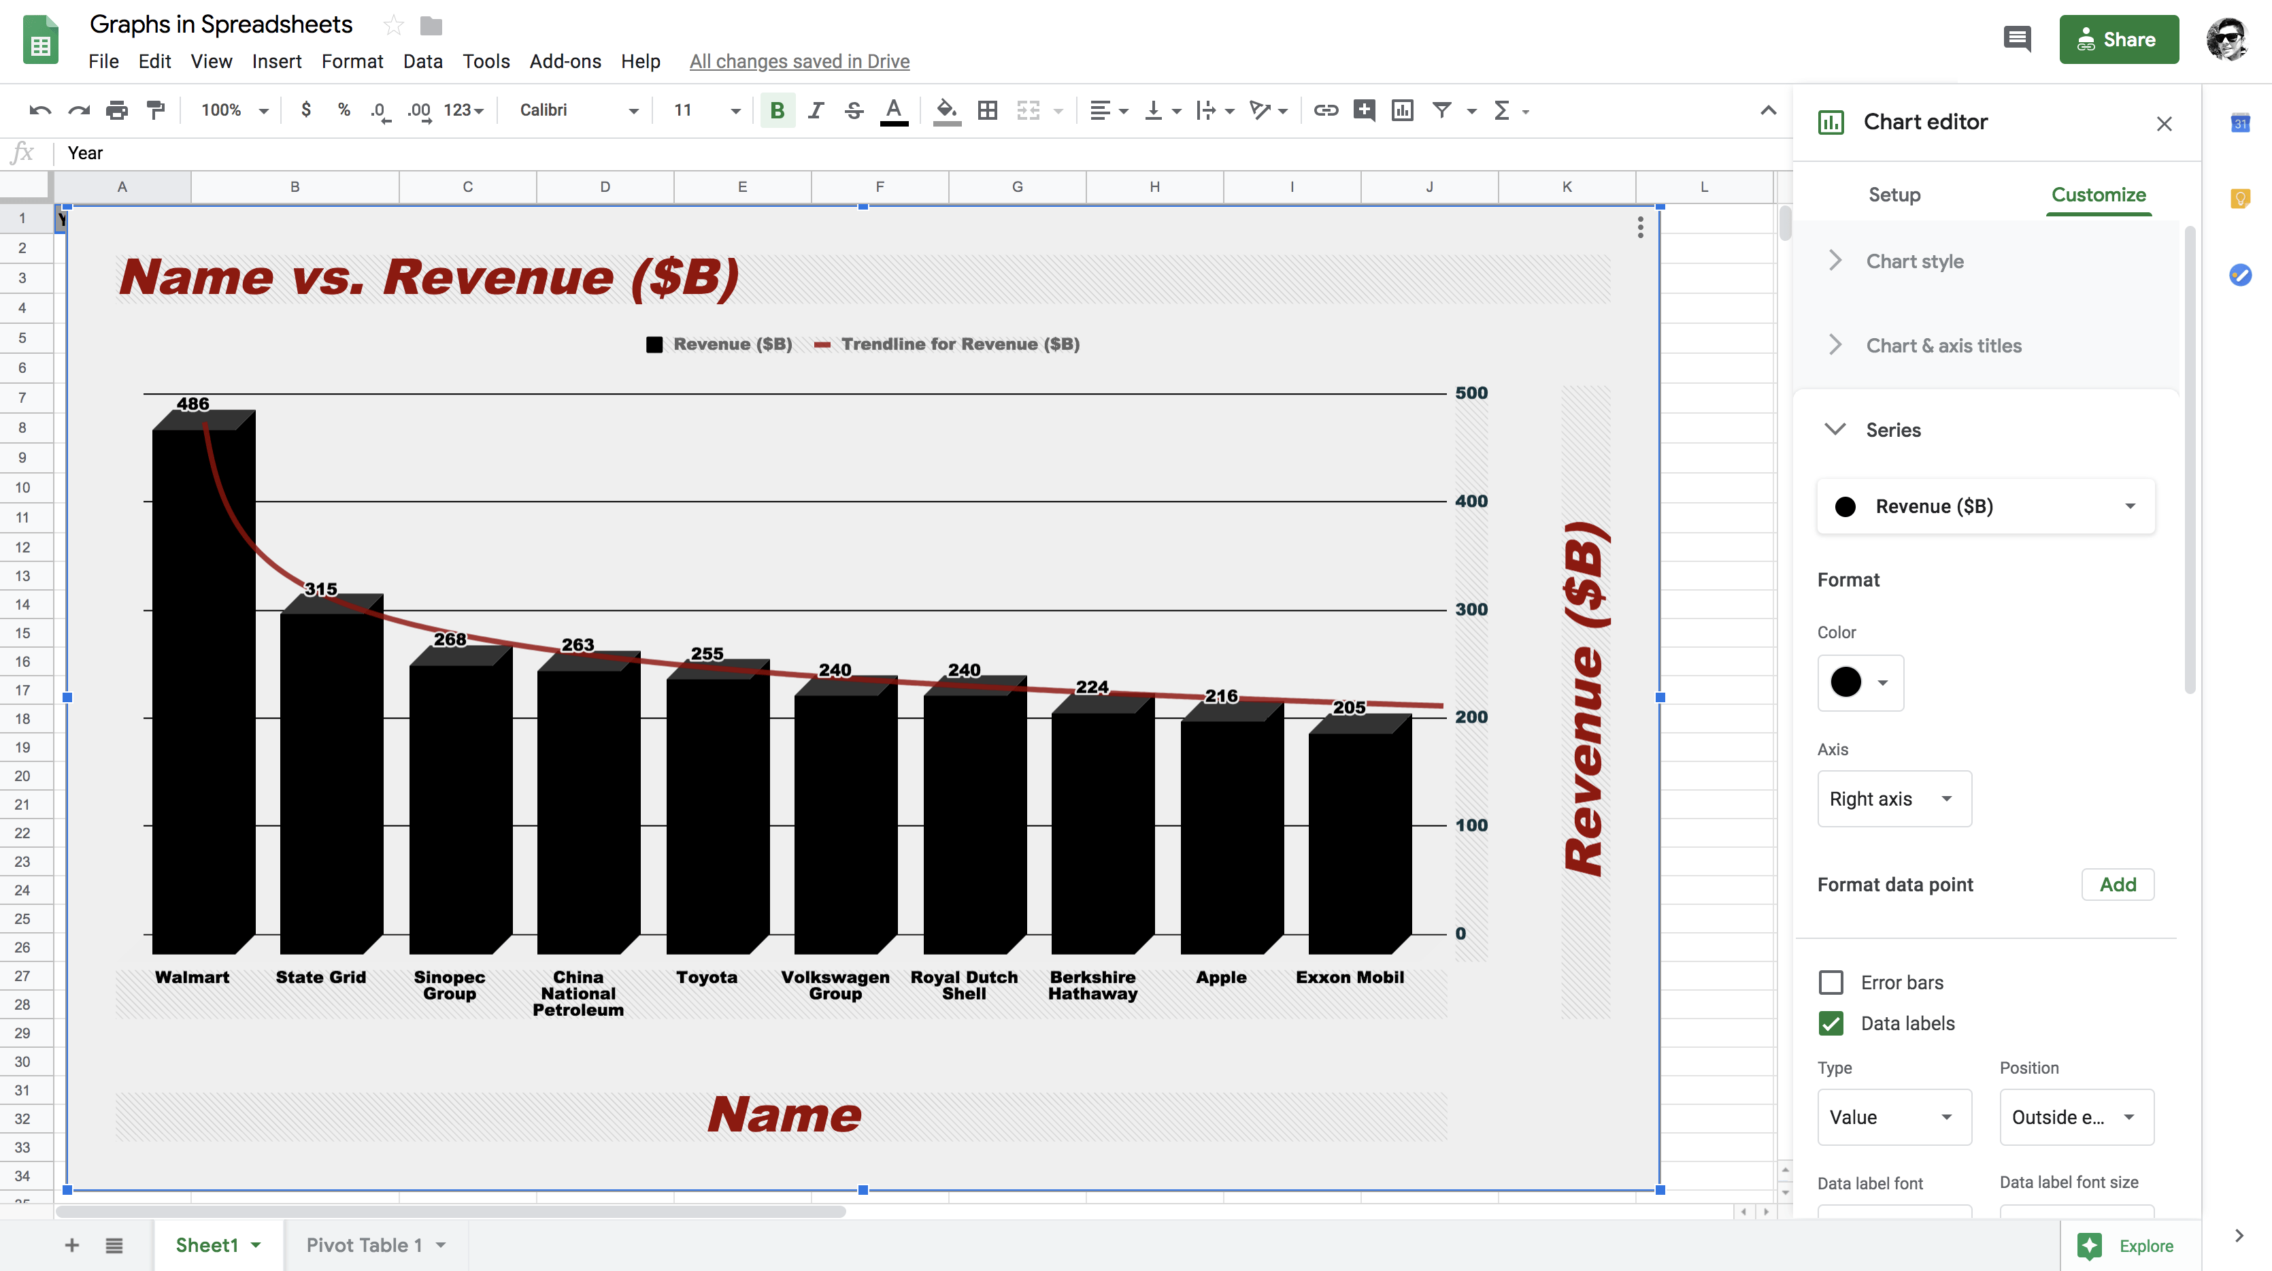The height and width of the screenshot is (1271, 2272).
Task: Apply strikethrough formatting
Action: (x=854, y=110)
